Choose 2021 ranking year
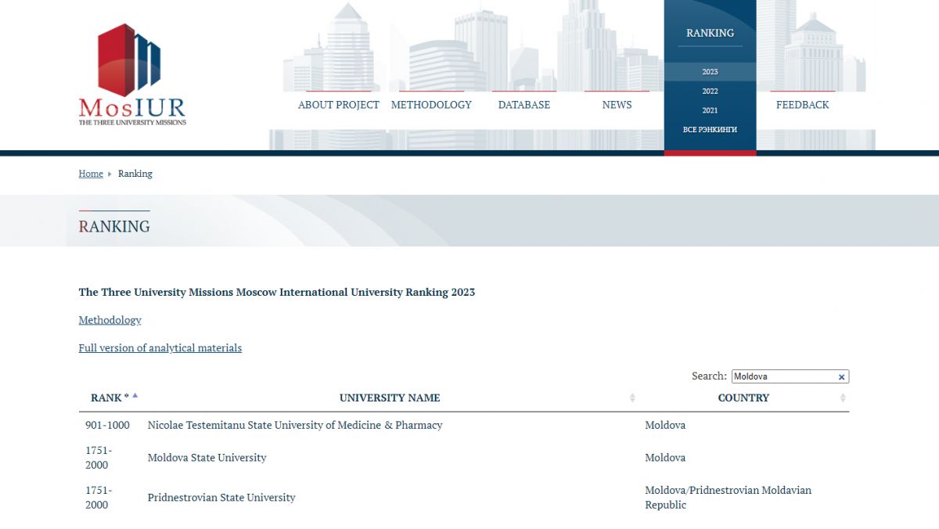939x529 pixels. click(x=710, y=110)
